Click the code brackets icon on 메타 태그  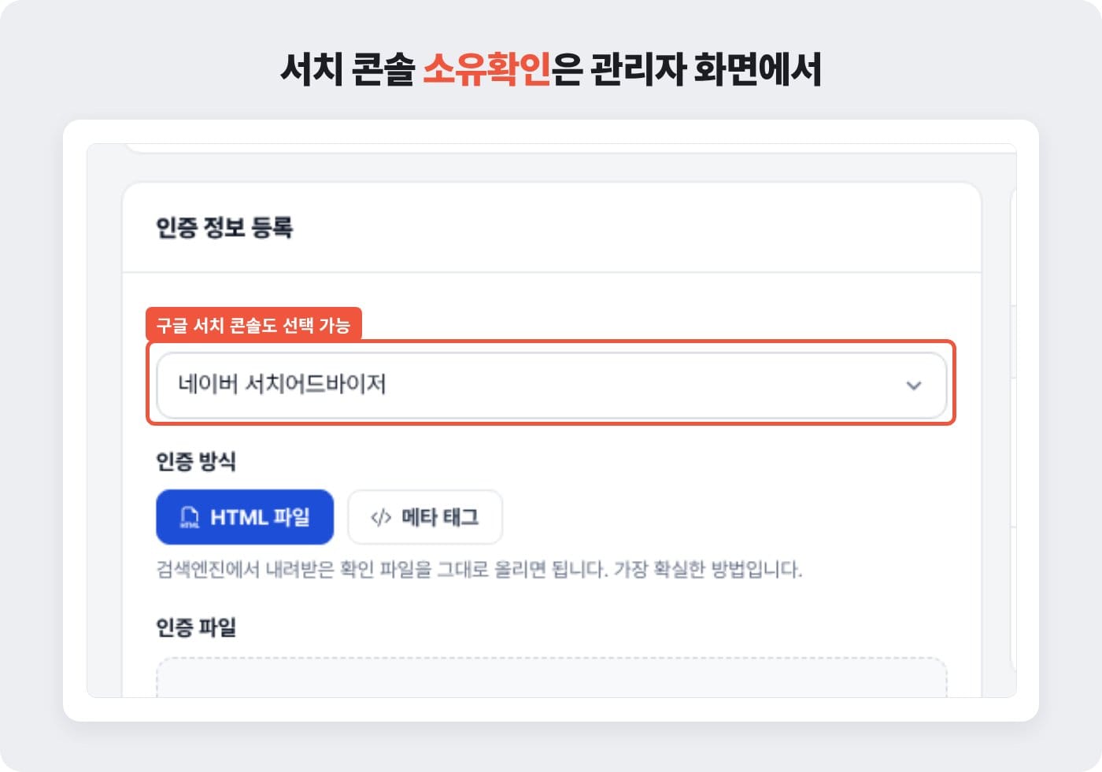[x=381, y=517]
